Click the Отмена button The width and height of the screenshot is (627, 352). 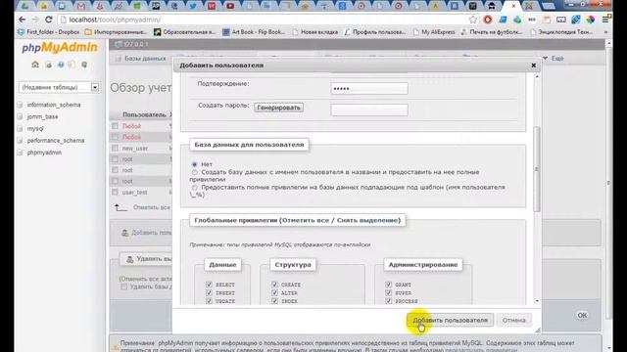(513, 320)
